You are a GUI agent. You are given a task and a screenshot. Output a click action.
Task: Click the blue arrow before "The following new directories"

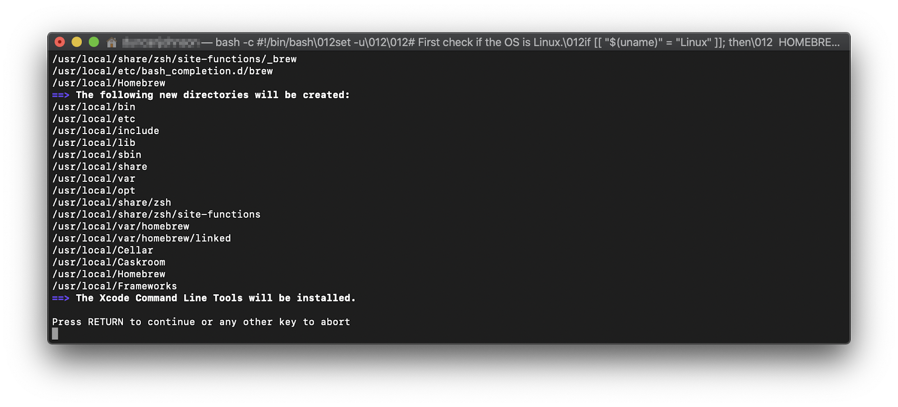click(x=61, y=95)
